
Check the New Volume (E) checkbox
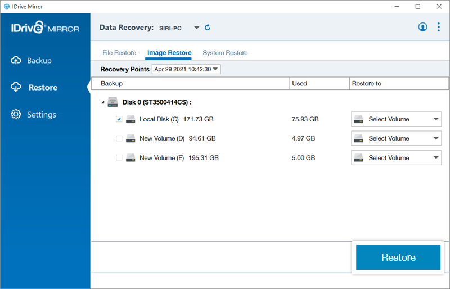pyautogui.click(x=119, y=157)
